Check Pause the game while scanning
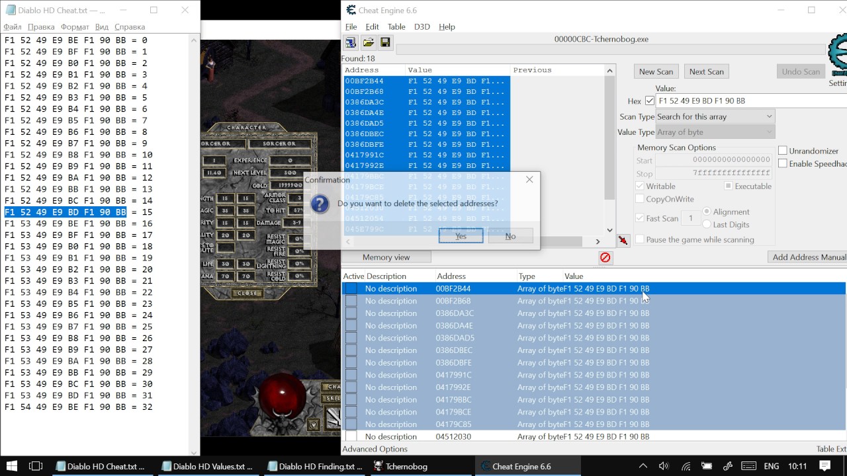The width and height of the screenshot is (847, 476). point(640,239)
